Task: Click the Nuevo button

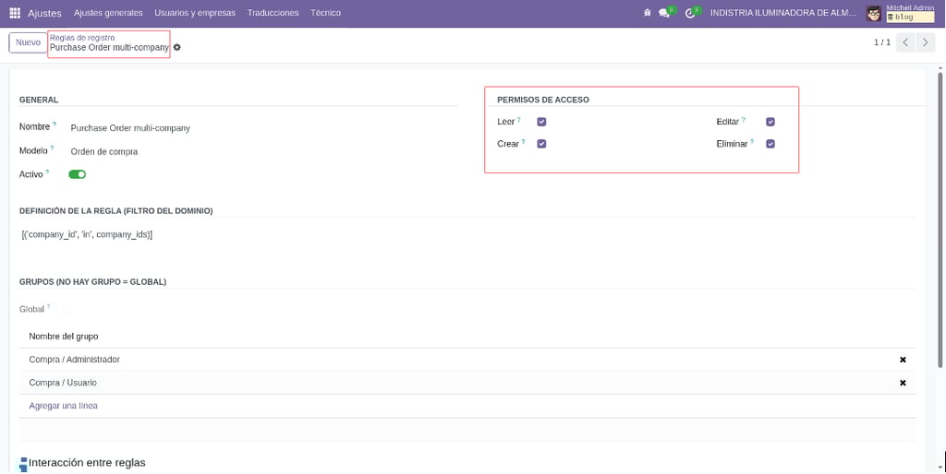Action: [x=28, y=42]
